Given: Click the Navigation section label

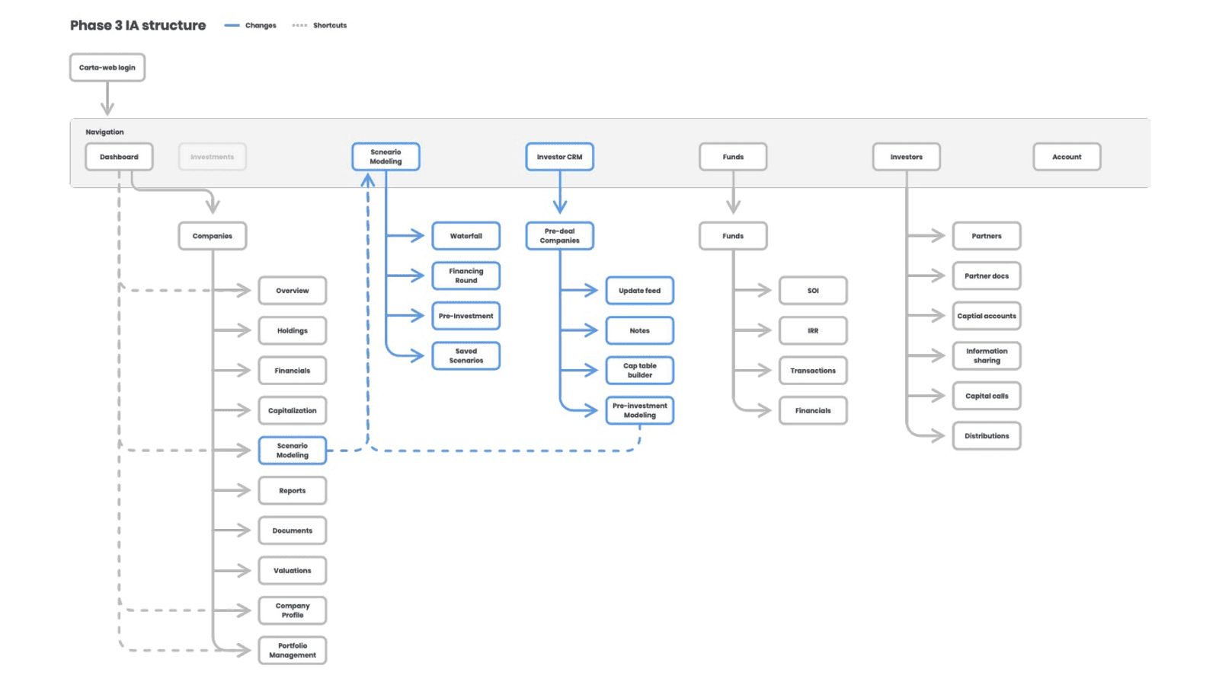Looking at the screenshot, I should click(104, 132).
